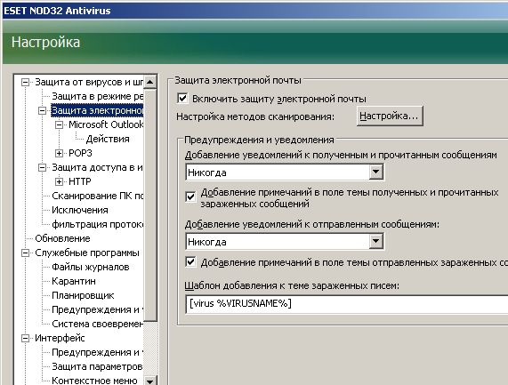Viewport: 508px width, 385px height.
Task: Toggle subject notes for received infected messages
Action: pos(190,197)
